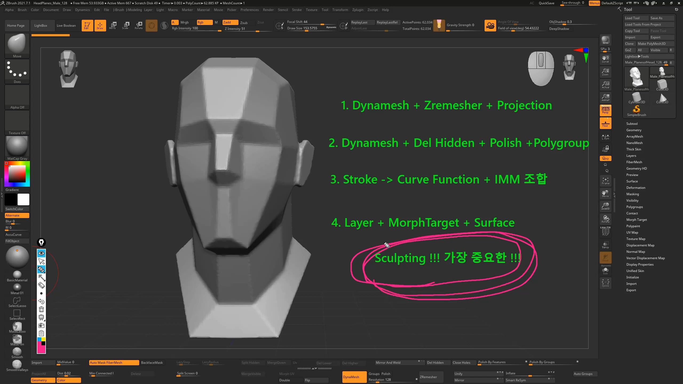Screen dimensions: 683x384
Task: Click the BPR render icon
Action: click(605, 40)
